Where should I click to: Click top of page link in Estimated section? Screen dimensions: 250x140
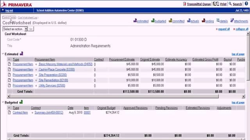238,54
